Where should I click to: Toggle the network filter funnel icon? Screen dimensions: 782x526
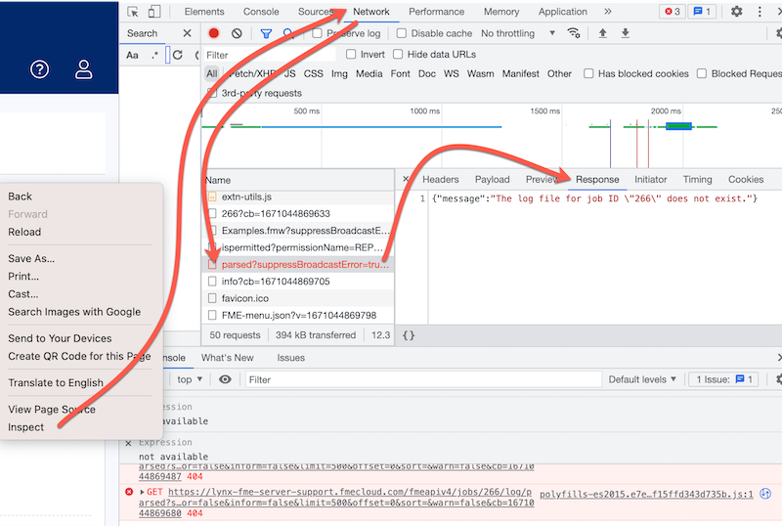266,33
